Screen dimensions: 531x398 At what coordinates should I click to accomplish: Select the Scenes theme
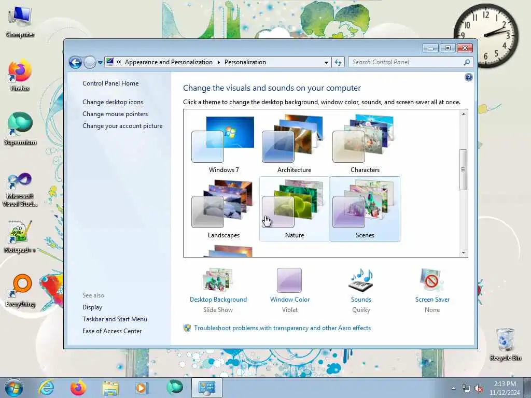click(x=365, y=209)
